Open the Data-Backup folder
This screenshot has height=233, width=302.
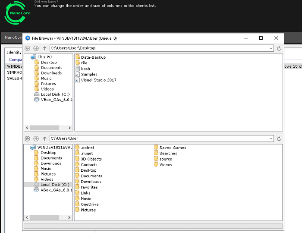pos(93,57)
